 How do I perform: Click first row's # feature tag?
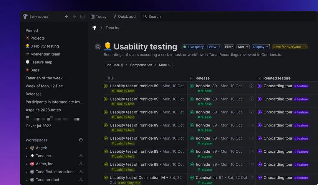pyautogui.click(x=301, y=86)
